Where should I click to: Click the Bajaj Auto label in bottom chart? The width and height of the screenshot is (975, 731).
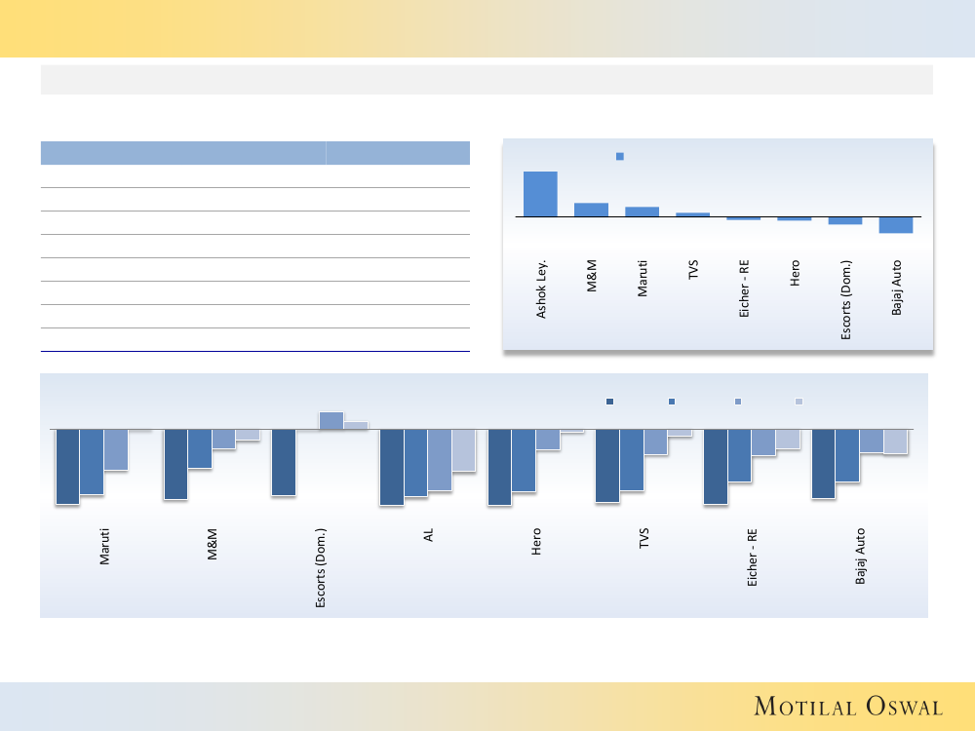coord(860,557)
